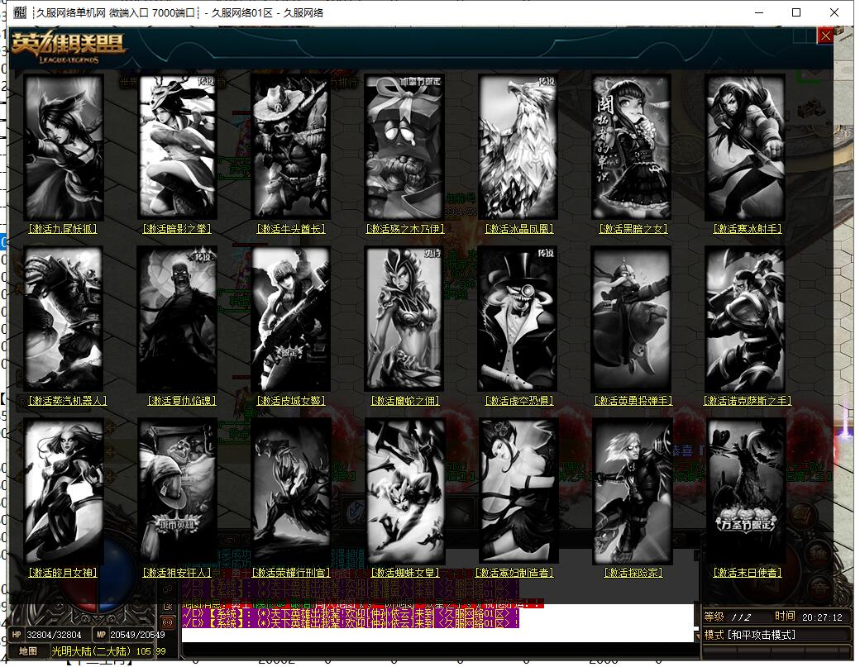Click the 激活蒸汽机器人 link
The width and height of the screenshot is (860, 667).
(x=68, y=401)
